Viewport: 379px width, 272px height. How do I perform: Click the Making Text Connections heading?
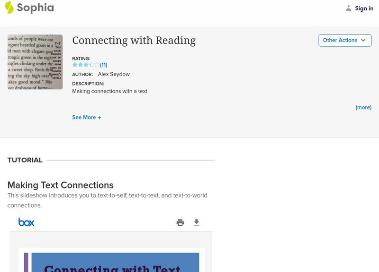pyautogui.click(x=61, y=185)
